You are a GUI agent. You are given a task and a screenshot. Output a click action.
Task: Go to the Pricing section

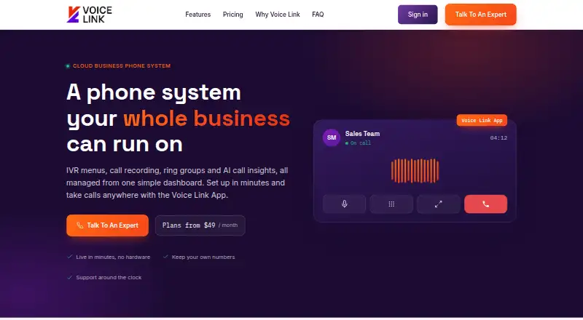tap(232, 15)
